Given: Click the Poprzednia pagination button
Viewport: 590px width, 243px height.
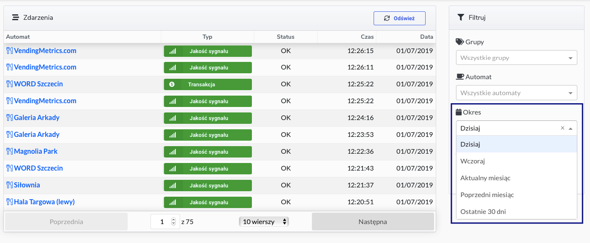Looking at the screenshot, I should coord(66,222).
